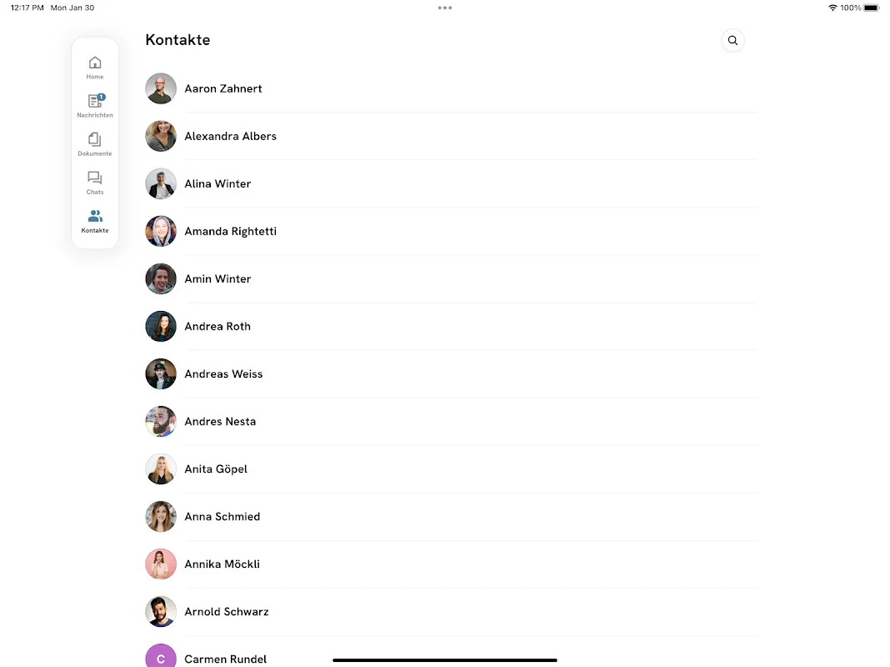Image resolution: width=890 pixels, height=667 pixels.
Task: Tap Carmen Rundel's purple initial avatar
Action: coord(161,656)
